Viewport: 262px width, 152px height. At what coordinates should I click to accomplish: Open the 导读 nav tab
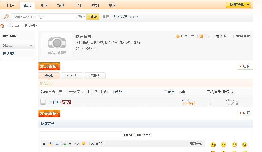click(x=44, y=6)
